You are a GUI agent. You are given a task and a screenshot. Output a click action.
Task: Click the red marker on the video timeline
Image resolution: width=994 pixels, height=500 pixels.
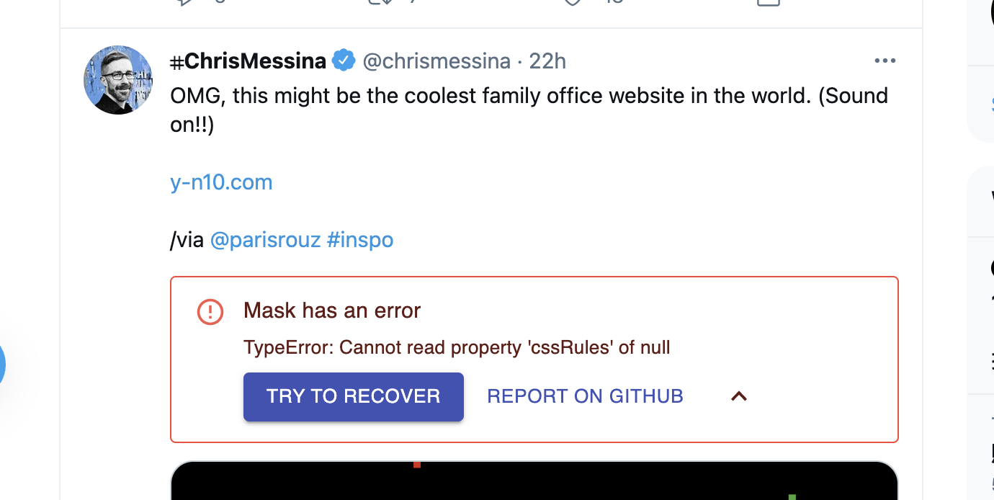(x=417, y=465)
